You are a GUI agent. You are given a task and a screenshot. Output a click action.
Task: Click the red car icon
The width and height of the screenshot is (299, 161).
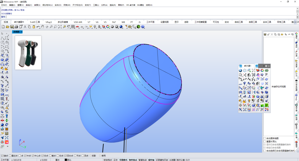[78, 27]
